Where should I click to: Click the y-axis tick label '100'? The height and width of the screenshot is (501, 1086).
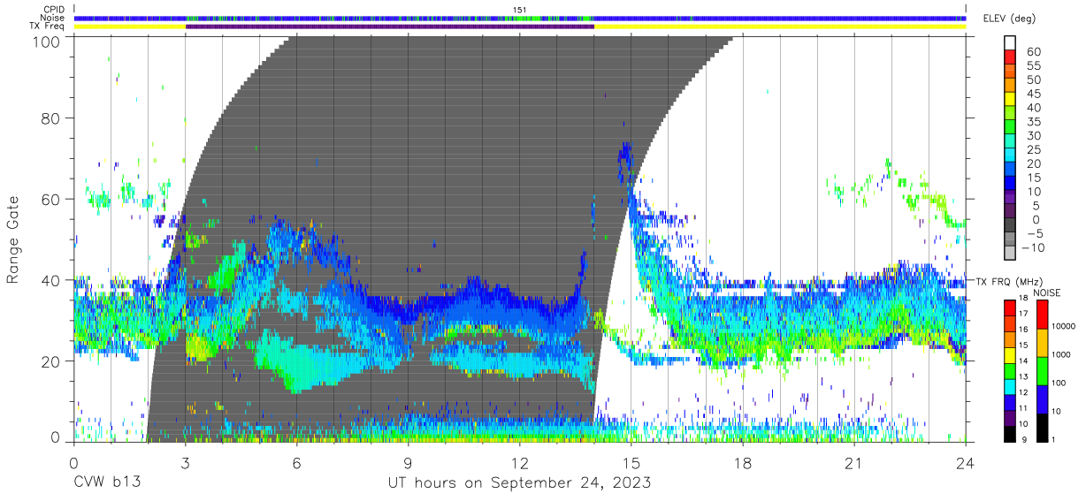click(x=48, y=41)
